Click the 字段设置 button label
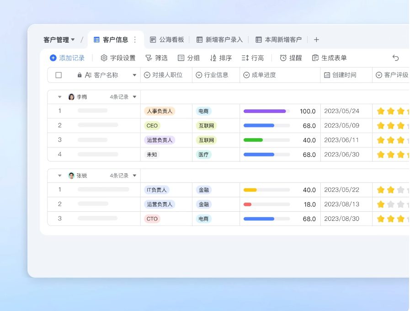The height and width of the screenshot is (311, 410). 122,58
